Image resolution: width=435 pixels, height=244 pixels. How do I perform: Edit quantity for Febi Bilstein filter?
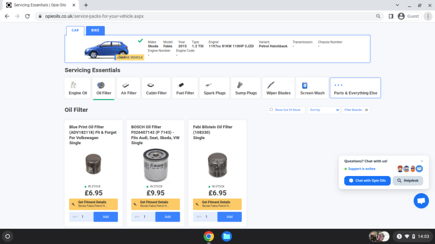tap(205, 217)
